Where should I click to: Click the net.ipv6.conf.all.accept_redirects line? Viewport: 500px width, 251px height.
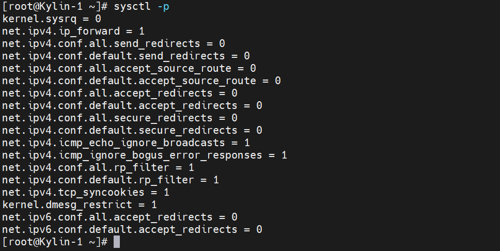coord(120,217)
